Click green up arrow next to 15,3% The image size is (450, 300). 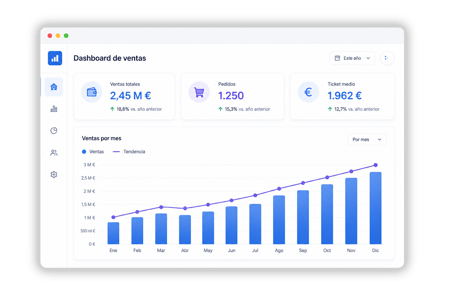[221, 109]
